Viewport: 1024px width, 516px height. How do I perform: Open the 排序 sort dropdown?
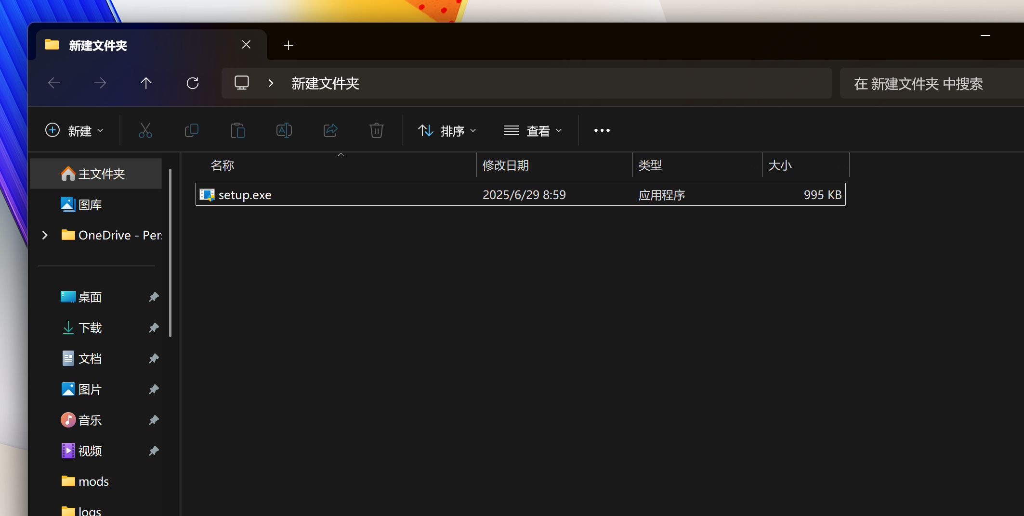[447, 130]
